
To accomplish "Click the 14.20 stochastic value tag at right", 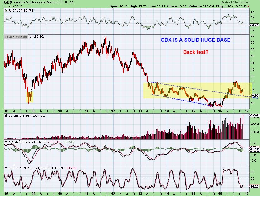I will coord(254,186).
